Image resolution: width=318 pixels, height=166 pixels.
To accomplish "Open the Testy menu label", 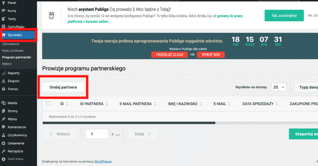I will [12, 19].
